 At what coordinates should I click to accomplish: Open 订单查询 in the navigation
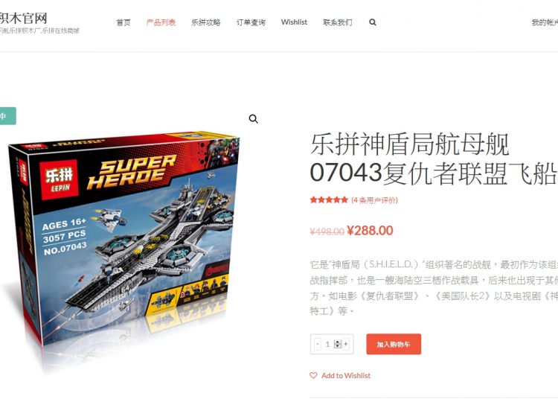coord(251,22)
